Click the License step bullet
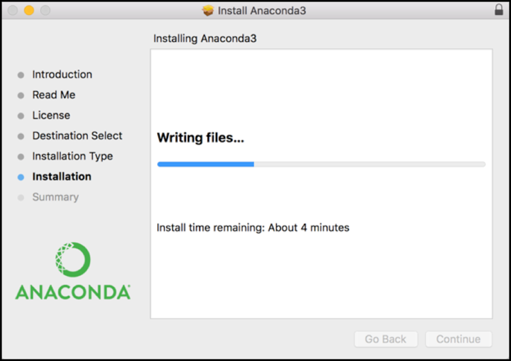This screenshot has height=361, width=511. 21,115
